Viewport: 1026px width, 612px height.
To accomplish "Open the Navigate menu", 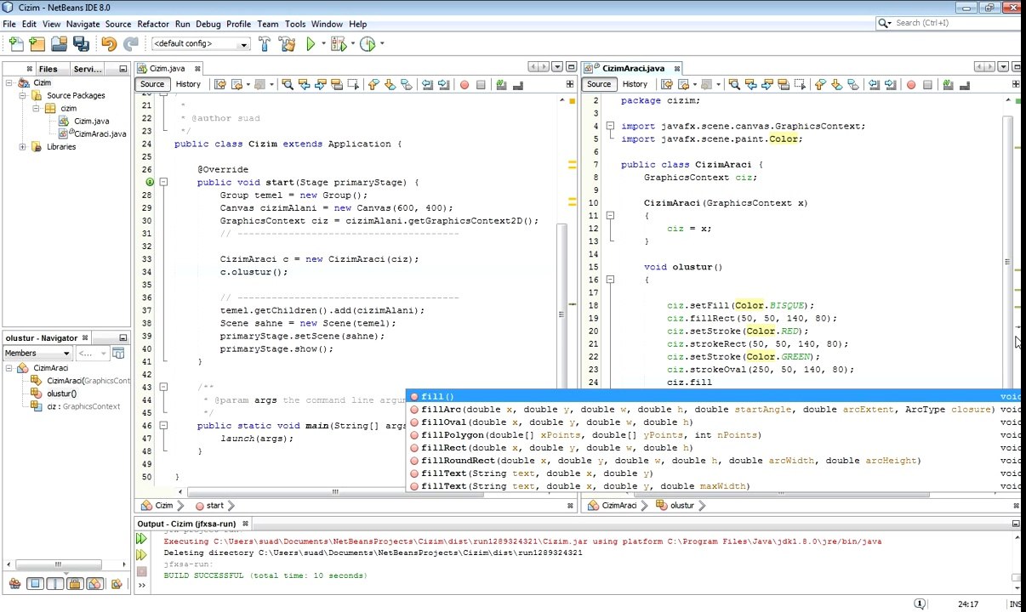I will coord(83,24).
